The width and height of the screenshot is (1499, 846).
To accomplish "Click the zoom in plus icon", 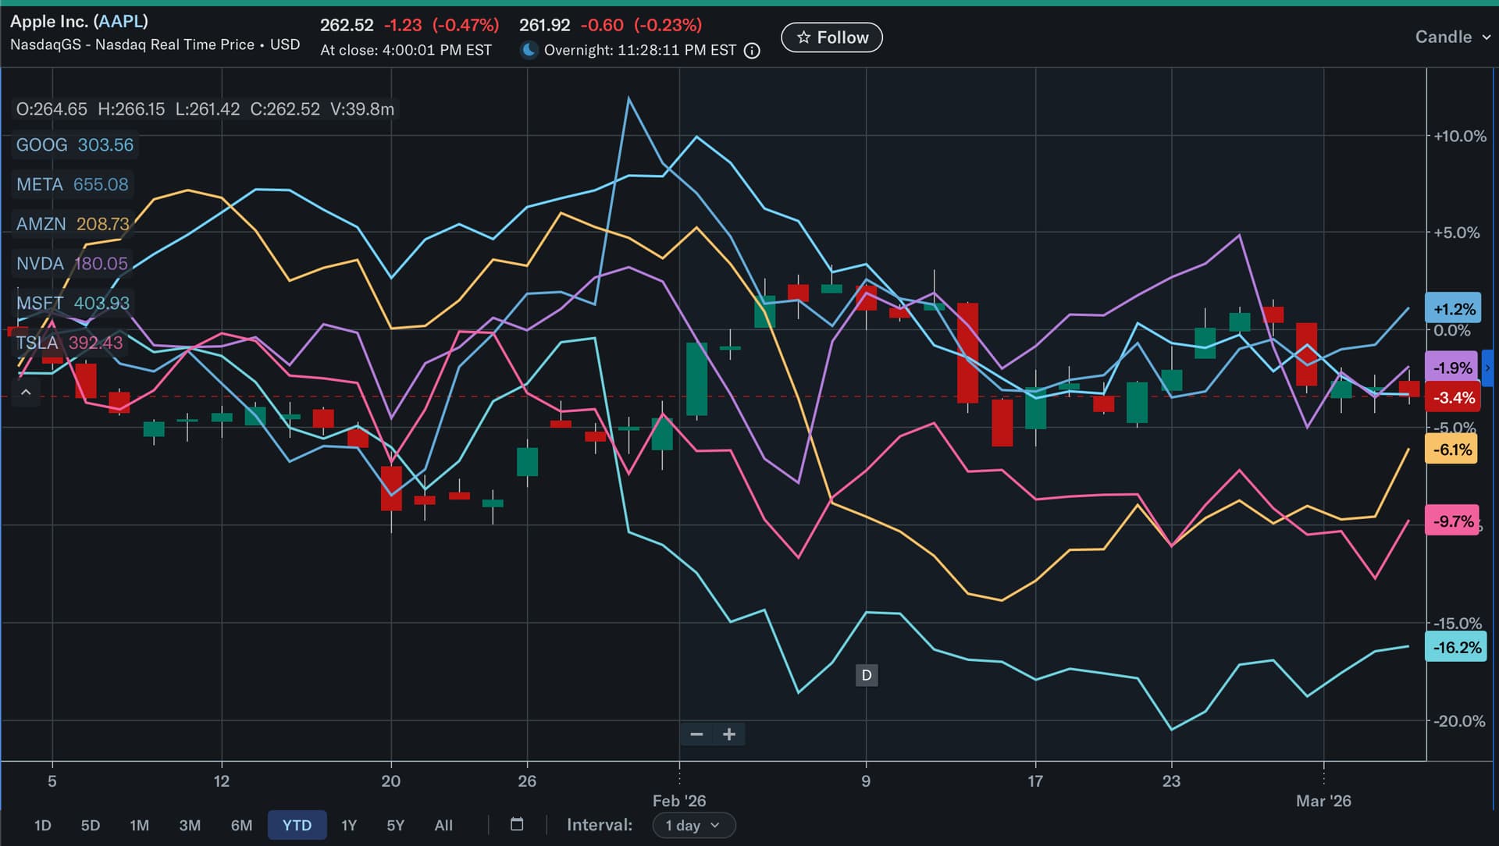I will coord(729,734).
